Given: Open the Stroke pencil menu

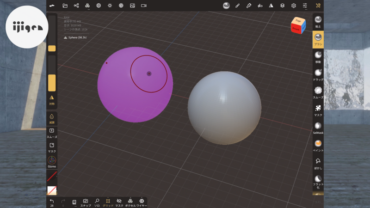Looking at the screenshot, I should click(x=237, y=6).
